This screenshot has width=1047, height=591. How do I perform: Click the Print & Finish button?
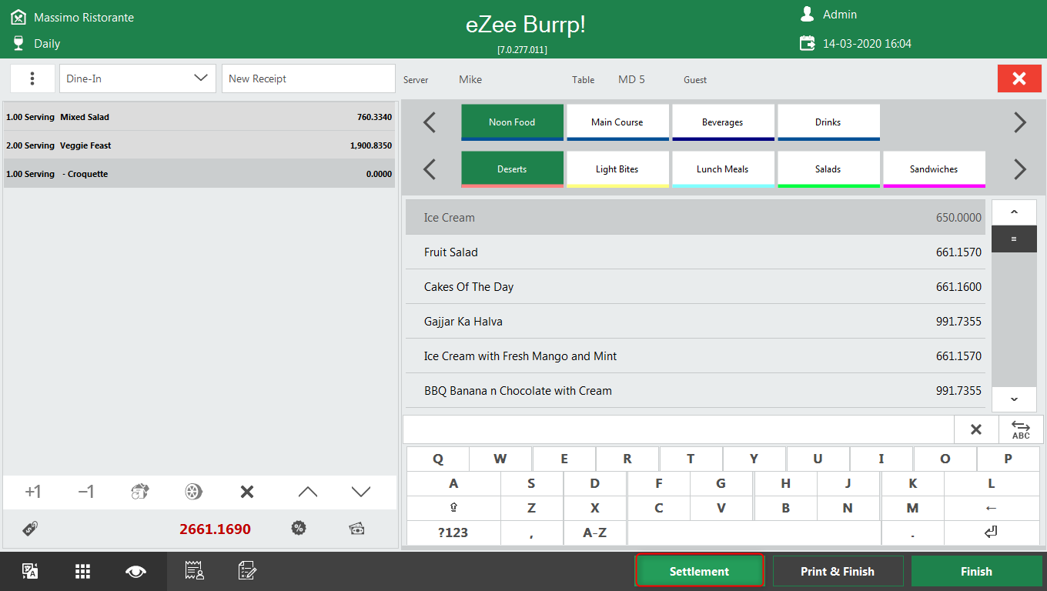(838, 571)
